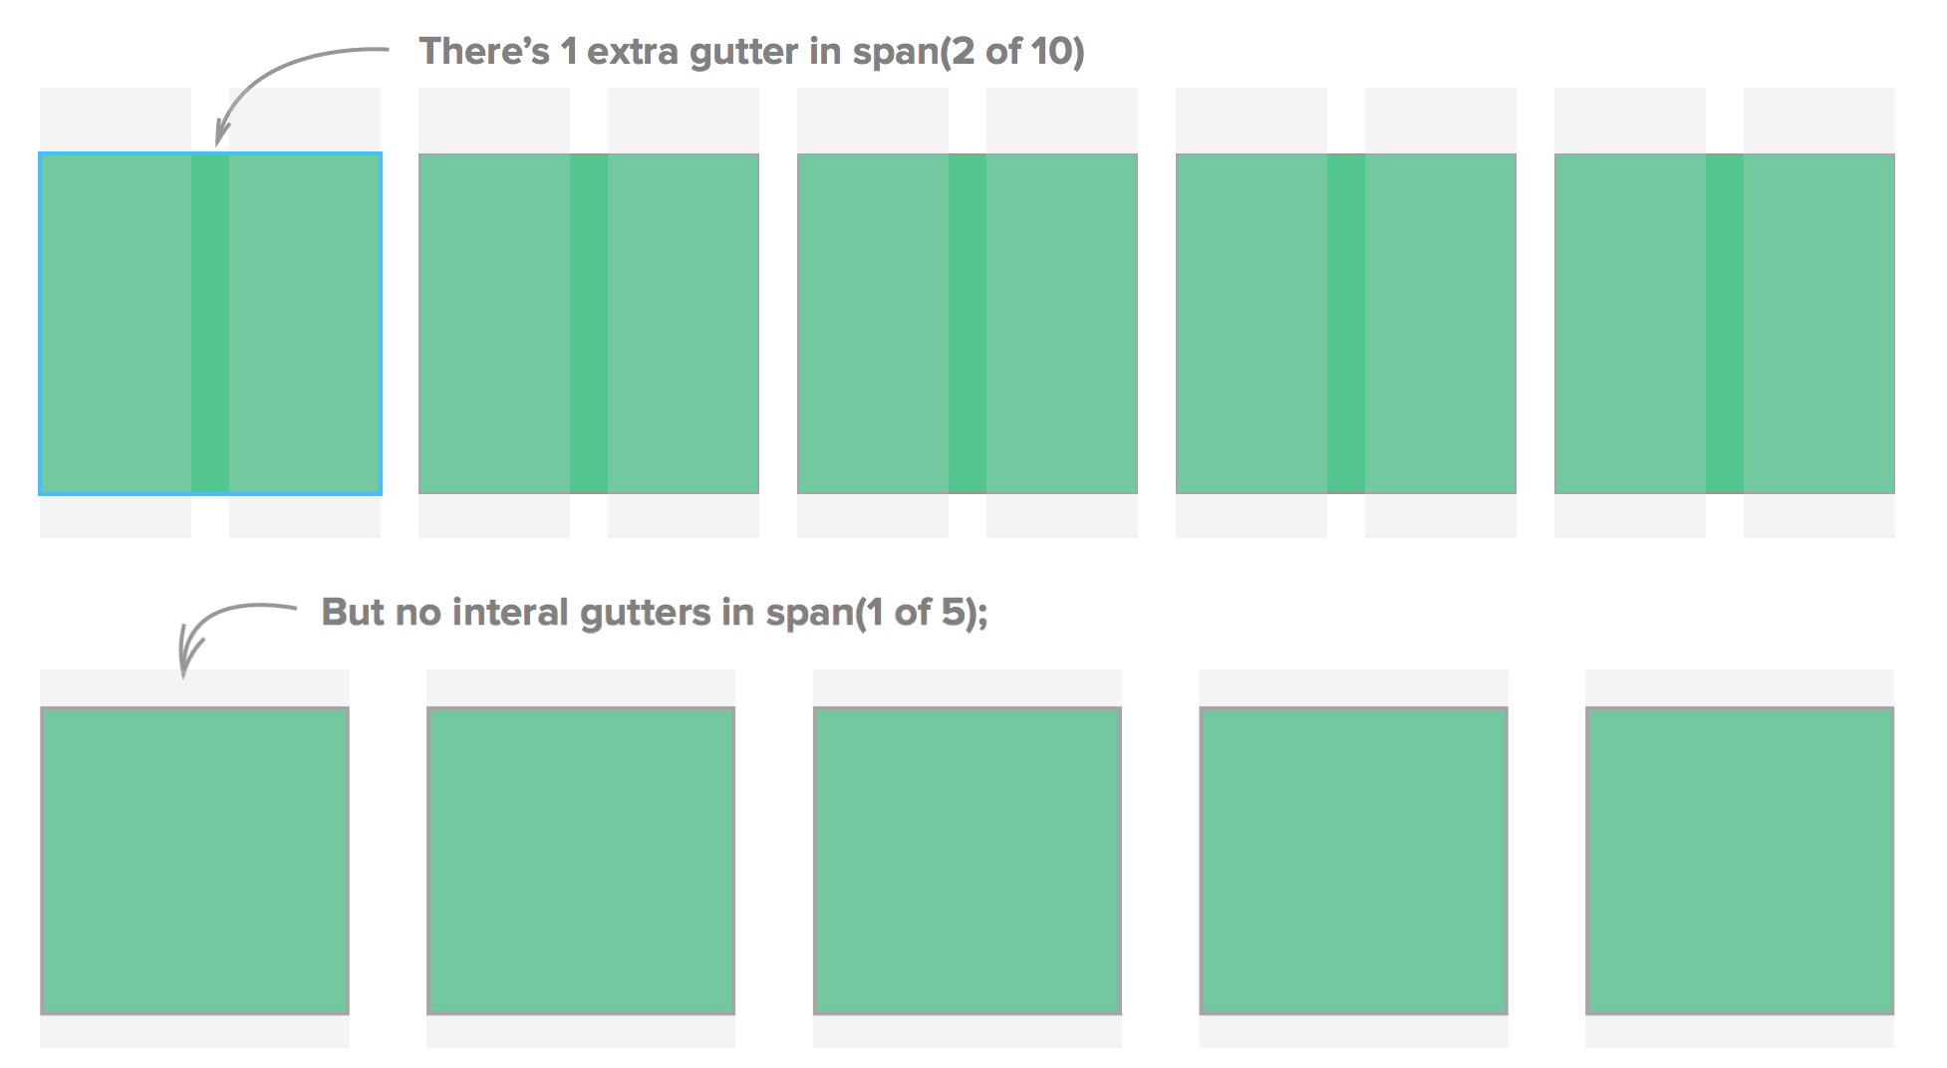1947x1068 pixels.
Task: Select the fourth green box in bottom row
Action: pyautogui.click(x=1353, y=861)
